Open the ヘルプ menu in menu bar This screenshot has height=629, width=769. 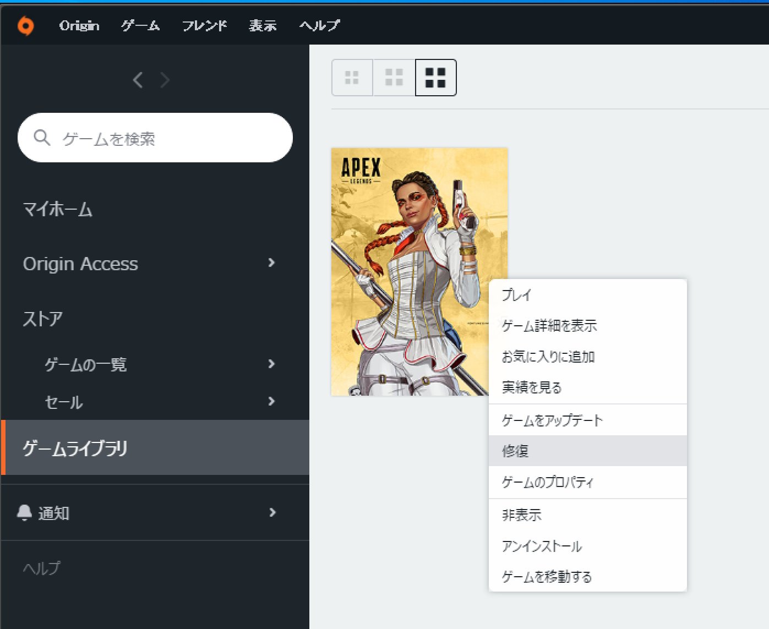pos(320,25)
